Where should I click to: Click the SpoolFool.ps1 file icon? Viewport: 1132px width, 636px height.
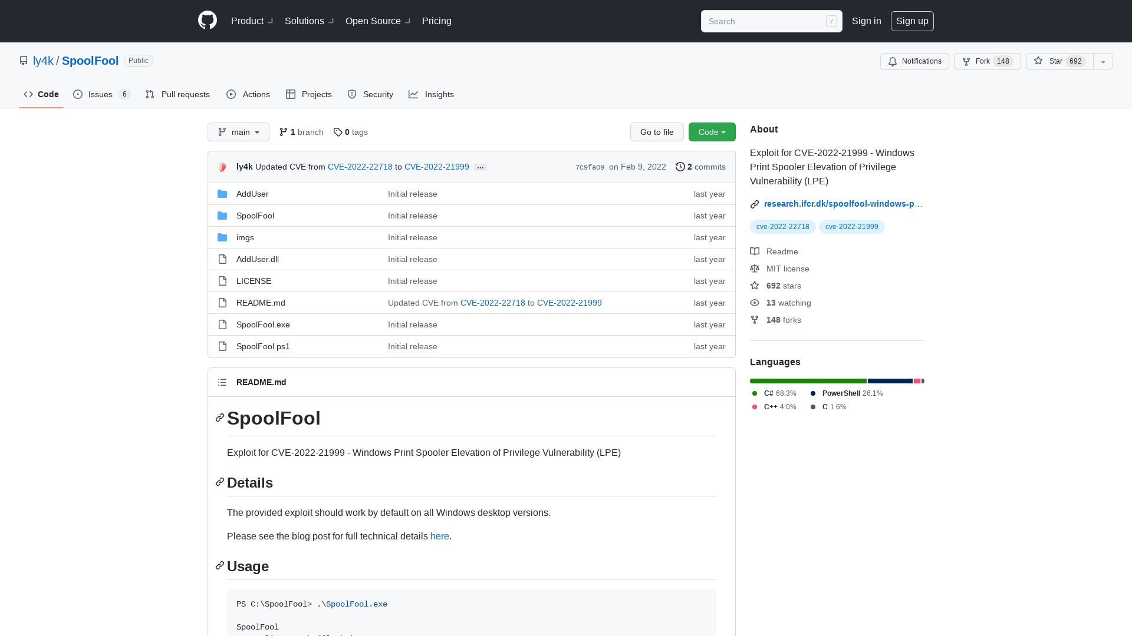[x=222, y=346]
